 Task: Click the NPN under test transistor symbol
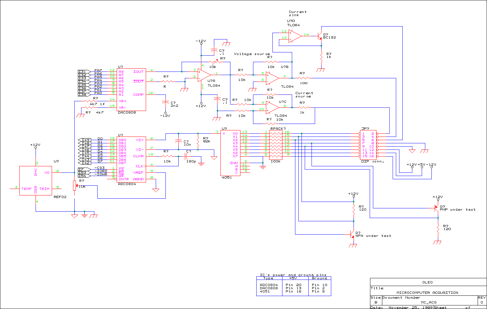click(x=352, y=234)
